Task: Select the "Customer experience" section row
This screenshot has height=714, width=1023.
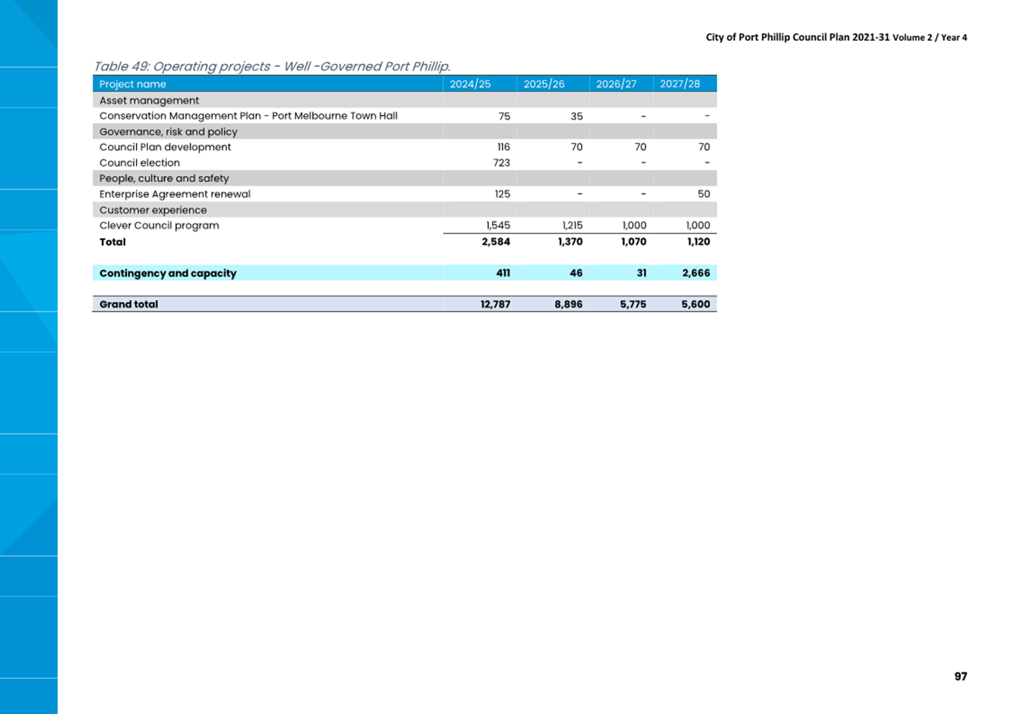Action: coord(405,210)
